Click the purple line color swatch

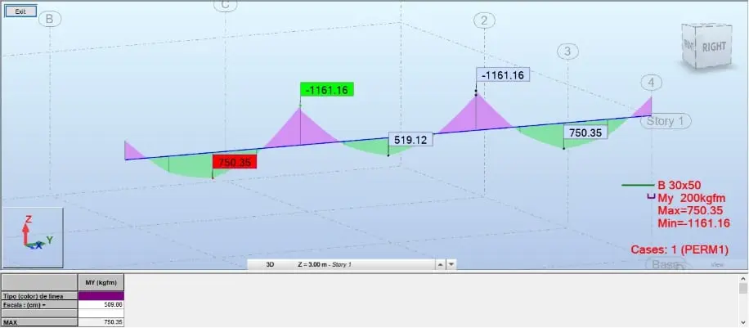[101, 295]
